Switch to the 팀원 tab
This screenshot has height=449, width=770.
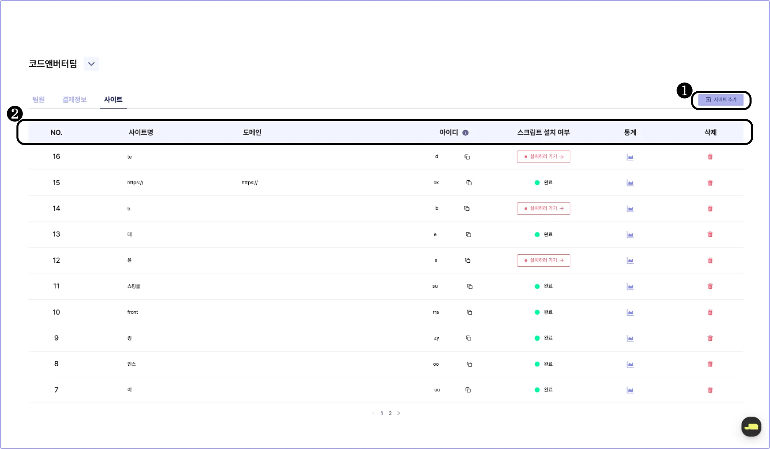point(38,99)
